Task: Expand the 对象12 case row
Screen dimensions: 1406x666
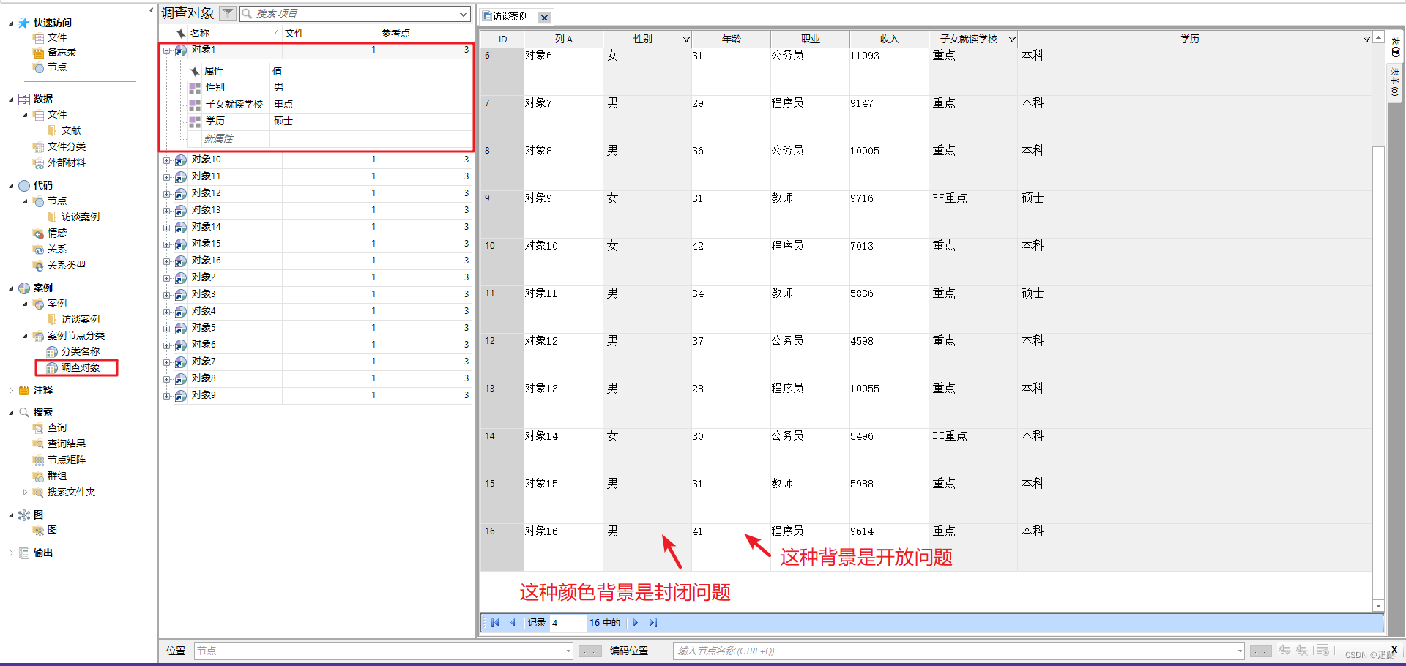Action: tap(167, 194)
